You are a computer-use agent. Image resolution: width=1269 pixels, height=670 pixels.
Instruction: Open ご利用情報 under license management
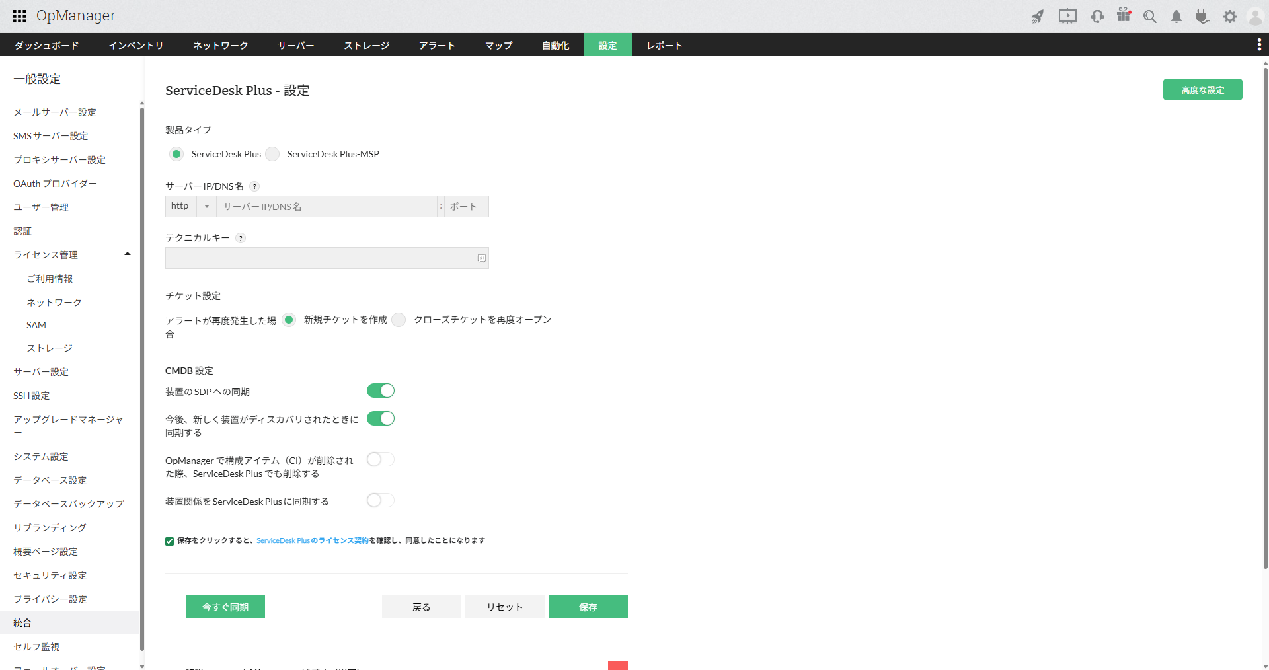tap(50, 279)
